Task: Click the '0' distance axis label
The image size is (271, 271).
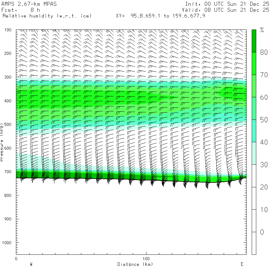Action: 16,259
